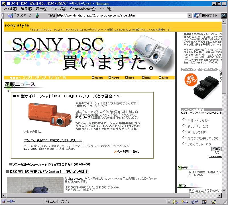Open the Communicator(C) menu
228x205 pixels.
point(83,9)
